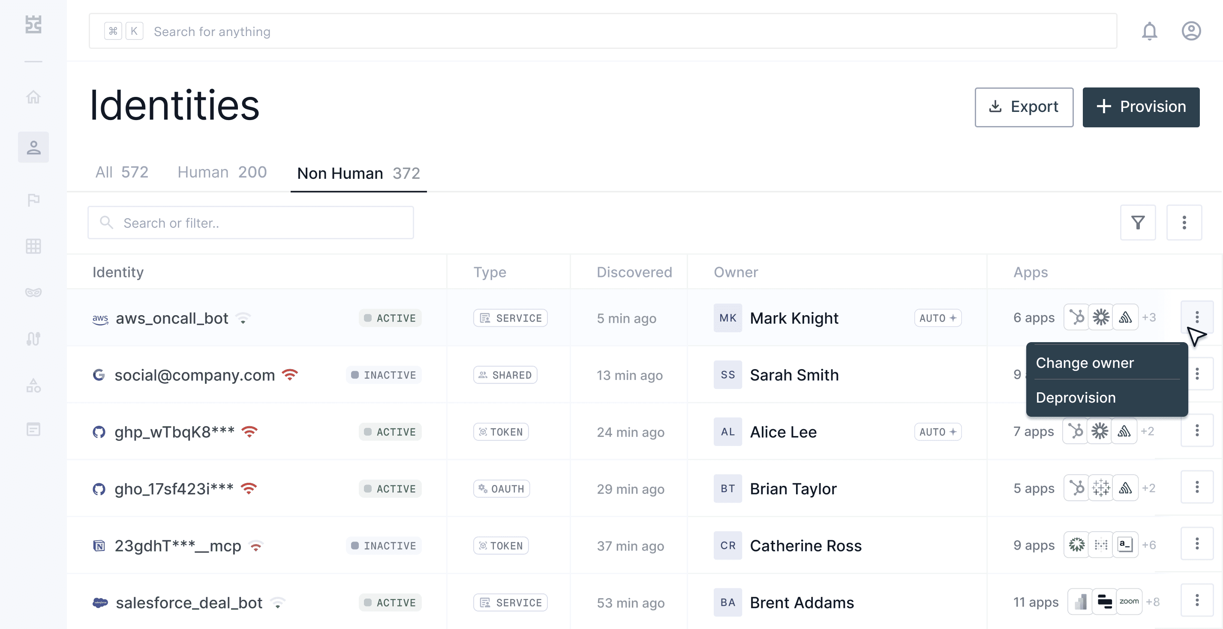Click the Provision button
Viewport: 1223px width, 629px height.
(x=1140, y=107)
